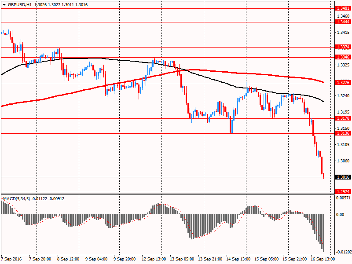Viewport: 352px width, 264px height.
Task: Click the MACD(5,34,5) indicator label
Action: [17, 199]
